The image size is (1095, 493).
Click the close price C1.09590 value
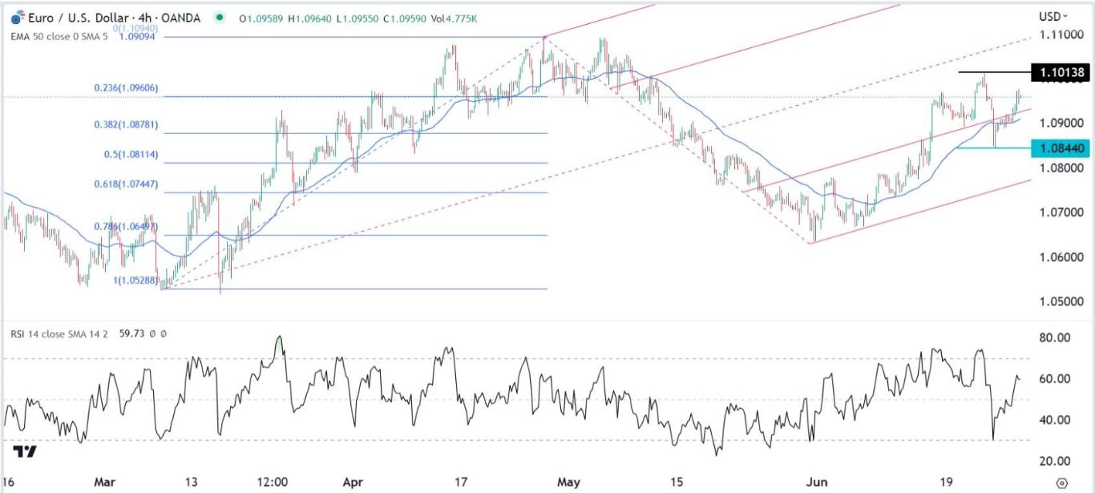pyautogui.click(x=406, y=17)
